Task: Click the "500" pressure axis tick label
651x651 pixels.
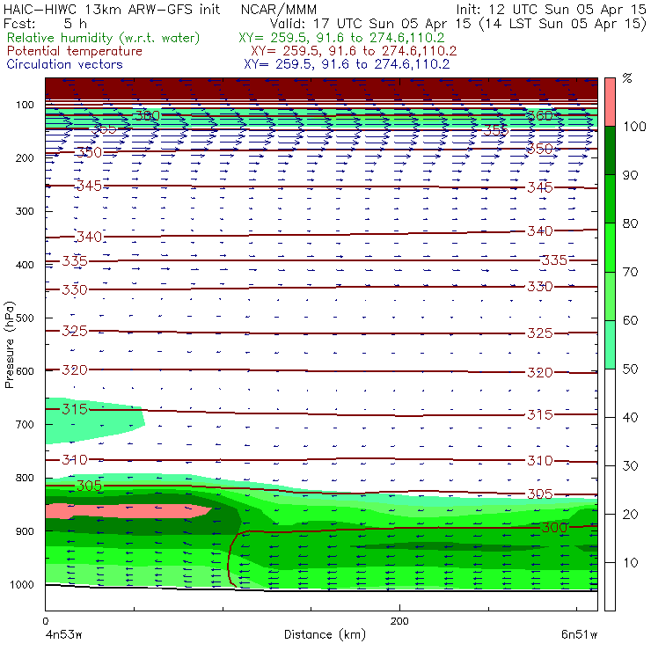Action: point(25,318)
